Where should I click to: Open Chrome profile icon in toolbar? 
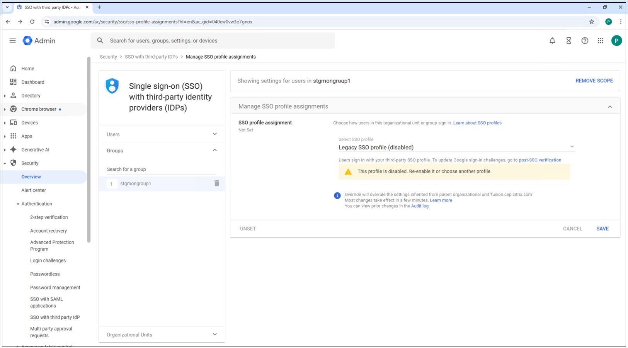click(608, 22)
